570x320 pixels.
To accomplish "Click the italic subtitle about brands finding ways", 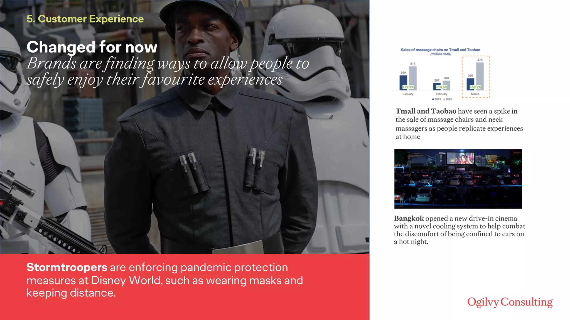I will [x=168, y=71].
